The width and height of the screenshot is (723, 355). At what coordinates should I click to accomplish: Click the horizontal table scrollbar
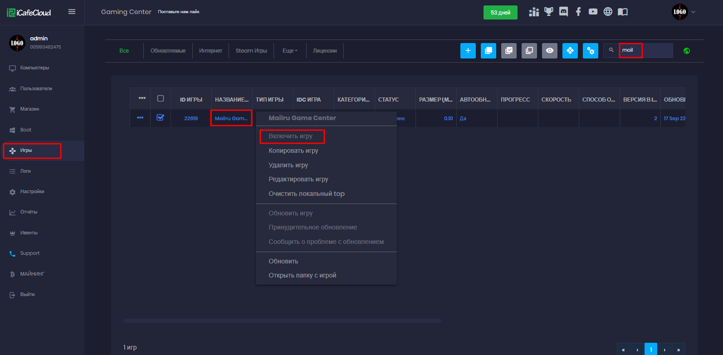coord(282,321)
